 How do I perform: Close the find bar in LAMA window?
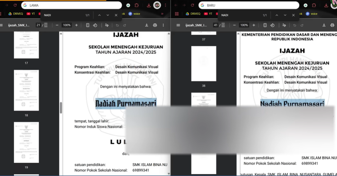tap(116, 15)
